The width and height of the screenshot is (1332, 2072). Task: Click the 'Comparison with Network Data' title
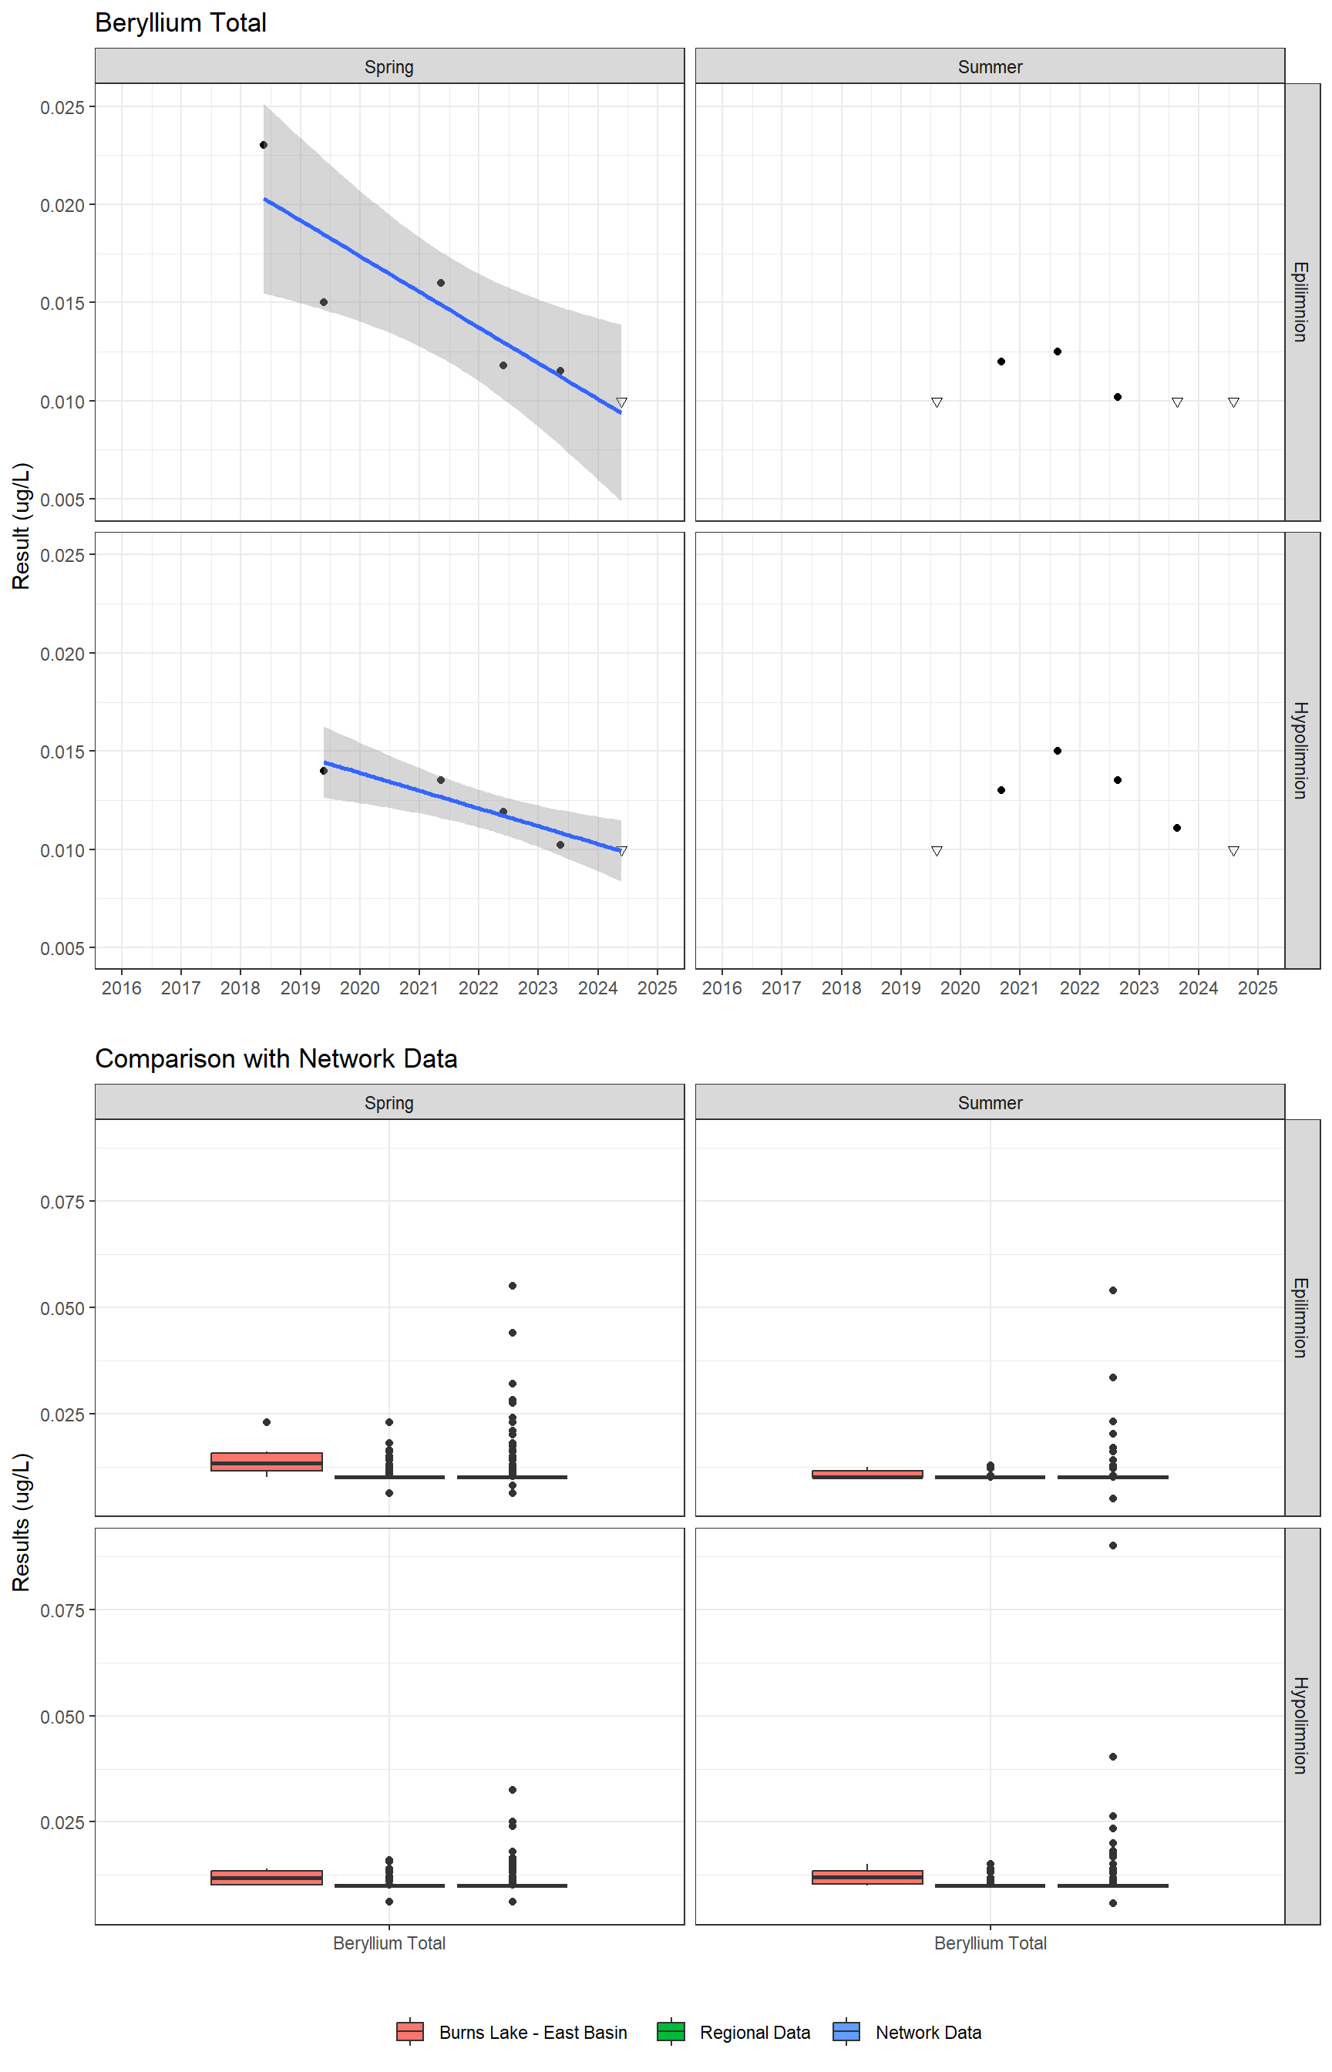[x=276, y=1058]
